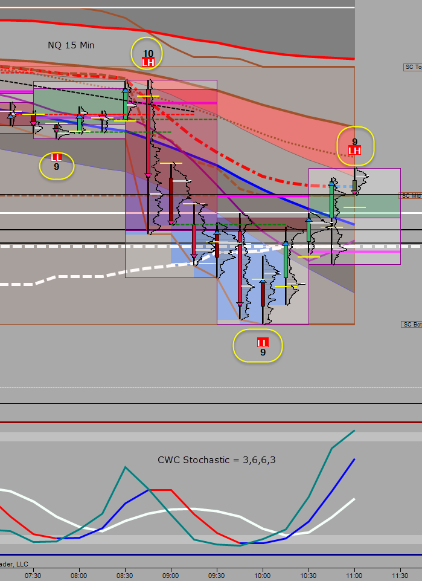422x581 pixels.
Task: Click the 08:00 time axis label
Action: [78, 576]
